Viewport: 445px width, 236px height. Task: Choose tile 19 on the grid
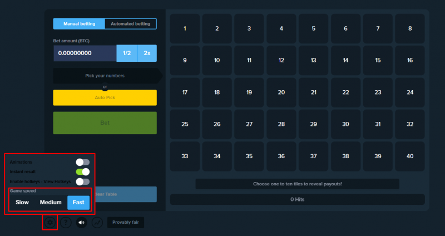click(249, 92)
